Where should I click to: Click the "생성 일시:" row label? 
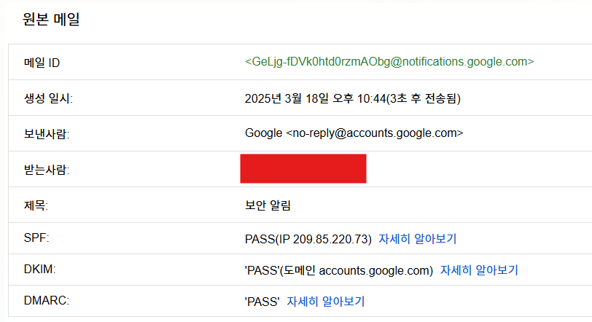48,98
